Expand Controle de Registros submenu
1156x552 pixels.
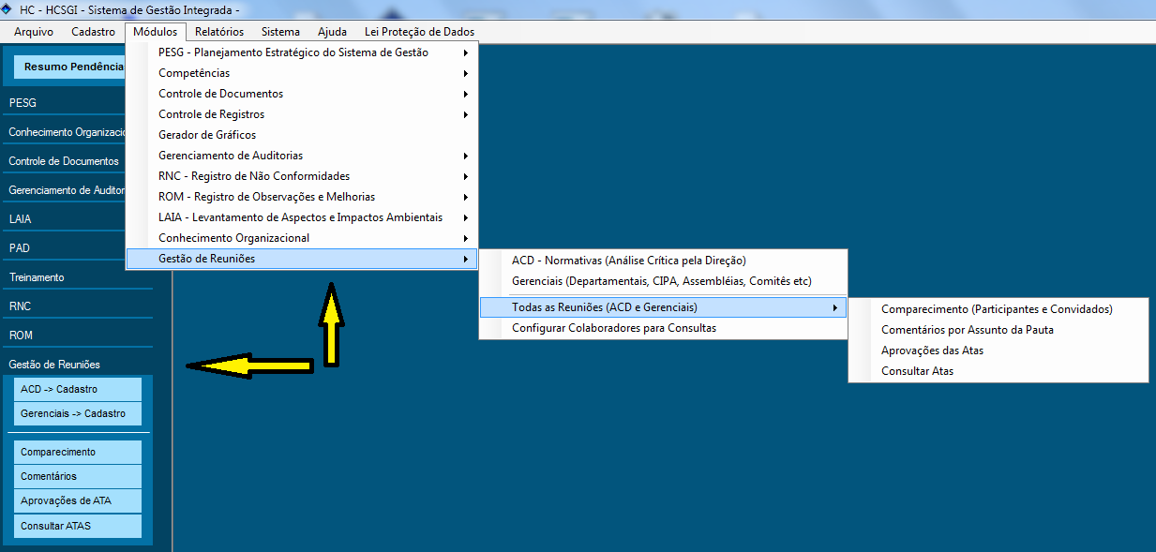[x=302, y=114]
